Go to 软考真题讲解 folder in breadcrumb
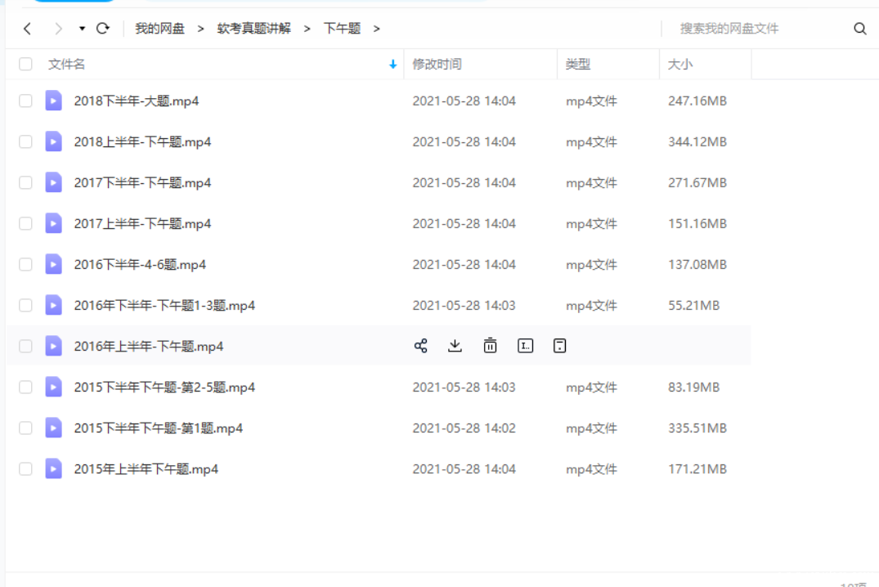Viewport: 879px width, 587px height. (x=253, y=29)
